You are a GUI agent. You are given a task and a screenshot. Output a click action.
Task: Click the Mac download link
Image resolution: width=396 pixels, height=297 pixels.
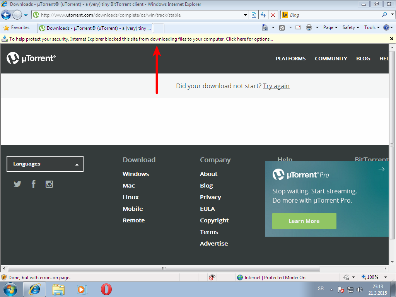point(129,186)
